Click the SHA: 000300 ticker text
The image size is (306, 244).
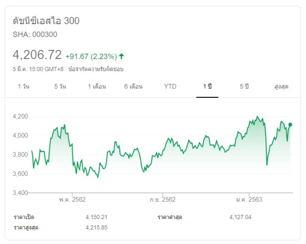35,35
